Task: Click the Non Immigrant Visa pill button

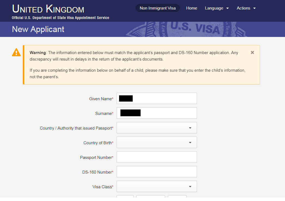Action: click(157, 8)
